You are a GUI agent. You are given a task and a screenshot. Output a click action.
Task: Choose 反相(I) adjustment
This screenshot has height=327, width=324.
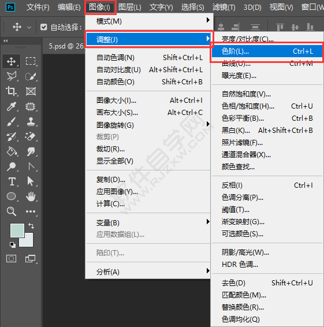267,185
